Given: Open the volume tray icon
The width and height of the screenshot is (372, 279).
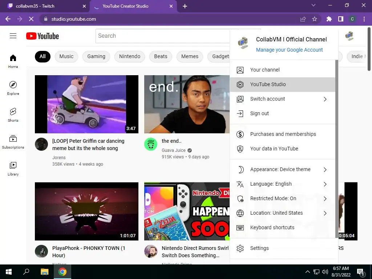Looking at the screenshot, I should tap(325, 272).
